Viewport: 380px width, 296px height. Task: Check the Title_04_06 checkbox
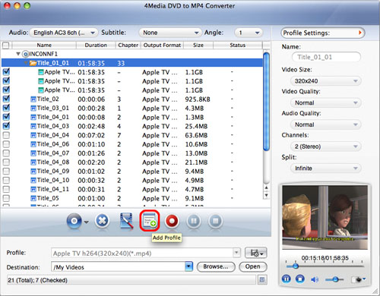(6, 144)
